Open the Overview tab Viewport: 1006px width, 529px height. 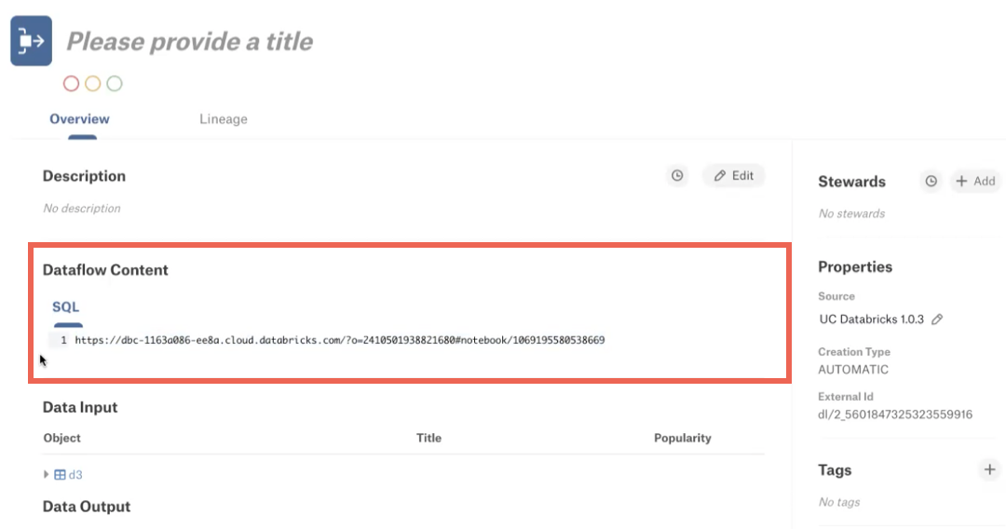pyautogui.click(x=79, y=118)
